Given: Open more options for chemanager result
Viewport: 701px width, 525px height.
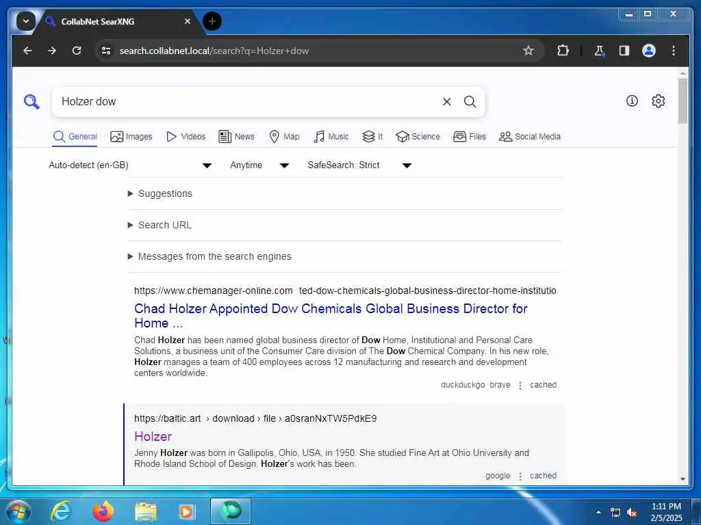Looking at the screenshot, I should pos(520,386).
